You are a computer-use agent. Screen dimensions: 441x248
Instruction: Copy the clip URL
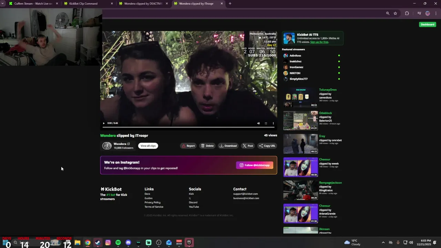pyautogui.click(x=267, y=146)
